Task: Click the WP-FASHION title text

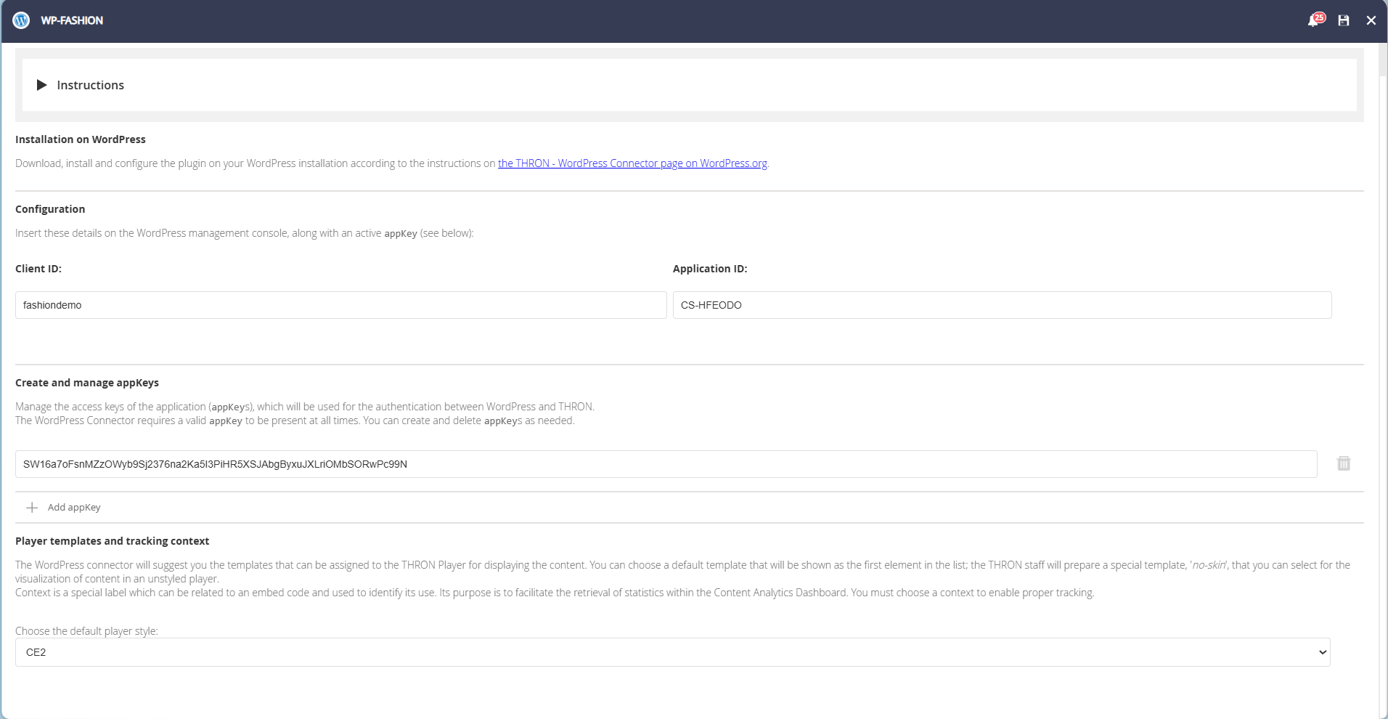Action: coord(72,20)
